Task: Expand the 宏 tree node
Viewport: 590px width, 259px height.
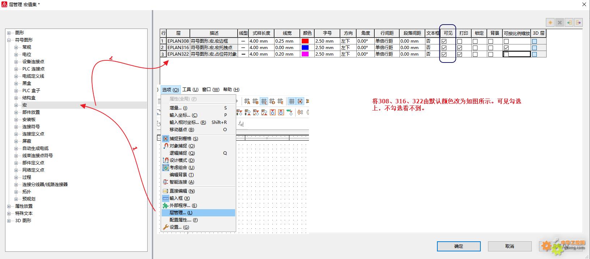Action: pos(16,105)
